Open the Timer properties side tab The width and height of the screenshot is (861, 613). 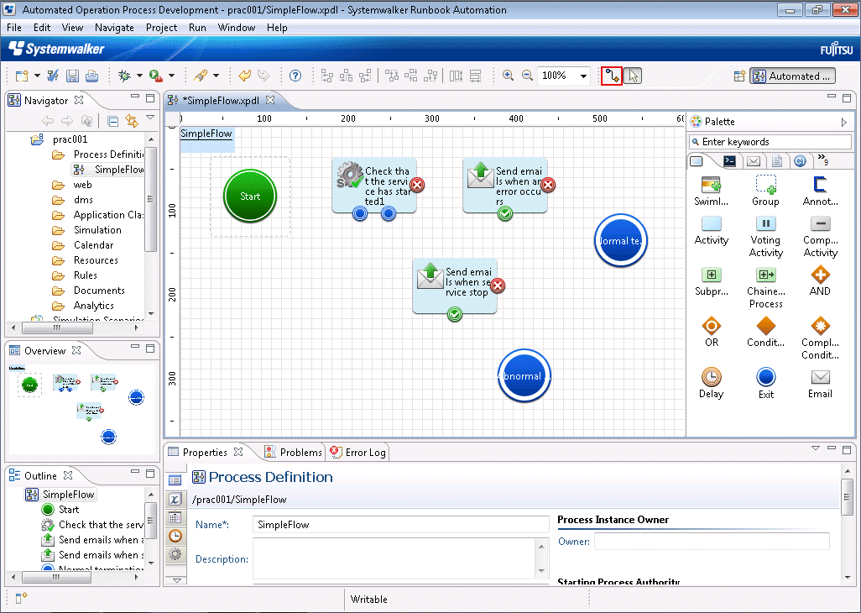click(175, 536)
